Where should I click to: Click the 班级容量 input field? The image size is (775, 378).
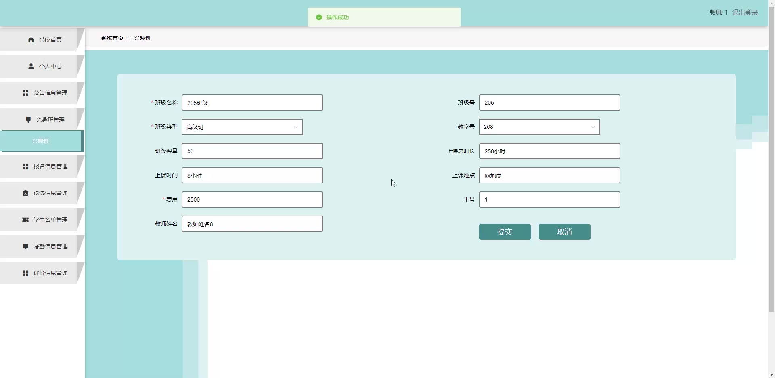[x=252, y=151]
